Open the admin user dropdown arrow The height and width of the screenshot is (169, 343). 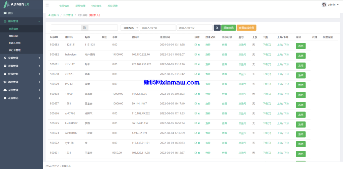point(338,5)
